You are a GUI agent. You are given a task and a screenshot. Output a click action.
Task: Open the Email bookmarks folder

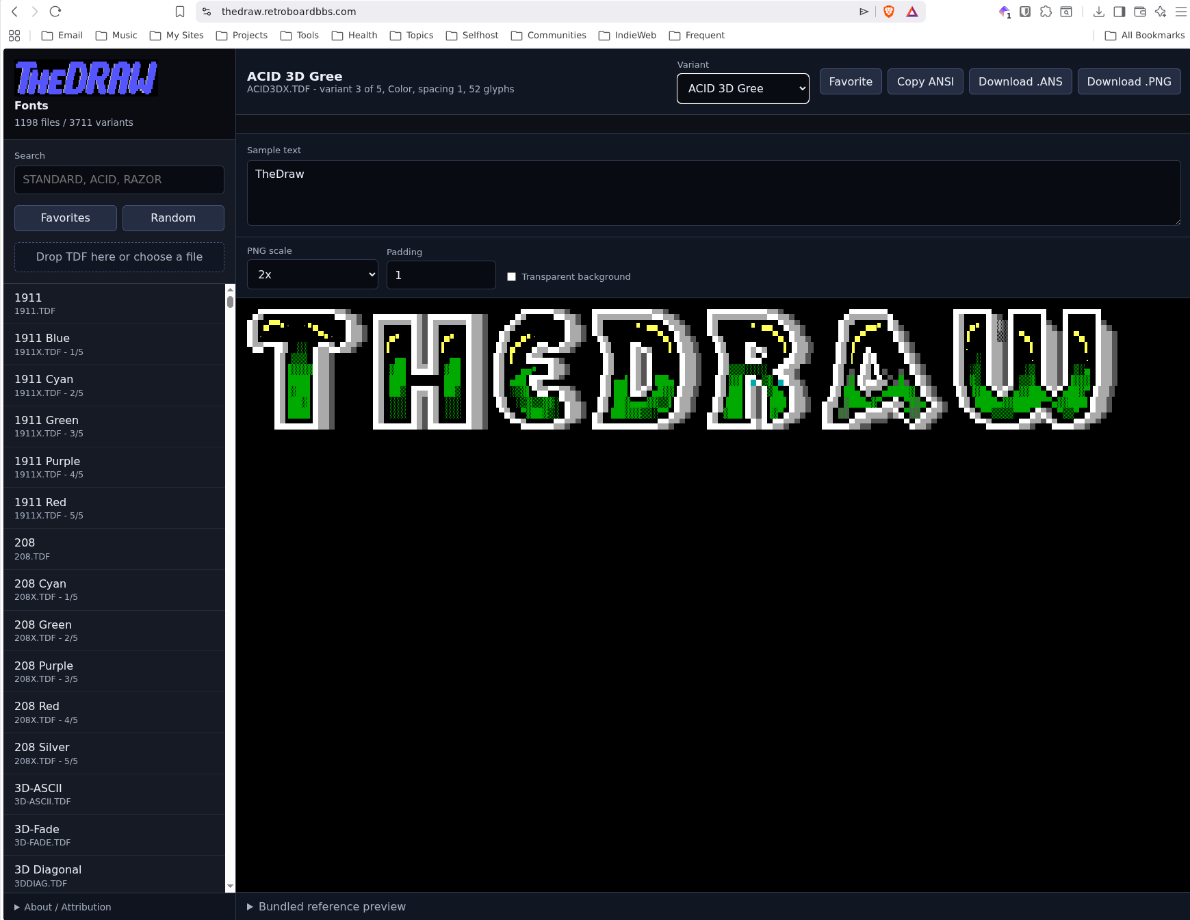pos(62,36)
